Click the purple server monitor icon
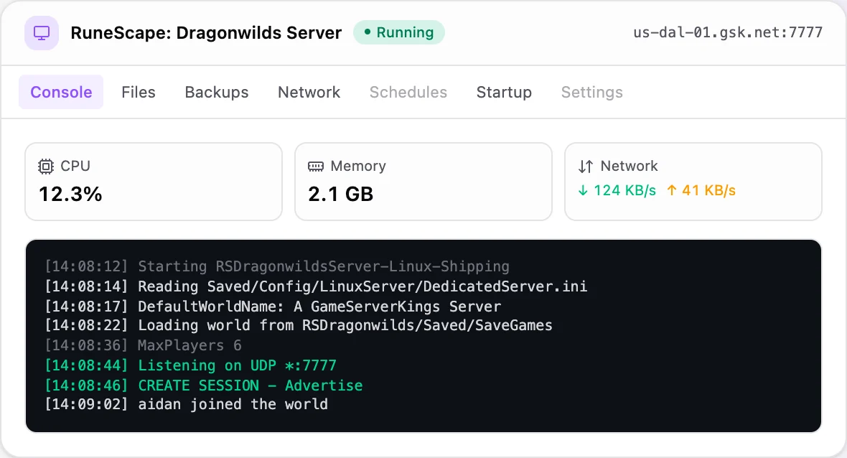The image size is (847, 458). point(42,33)
